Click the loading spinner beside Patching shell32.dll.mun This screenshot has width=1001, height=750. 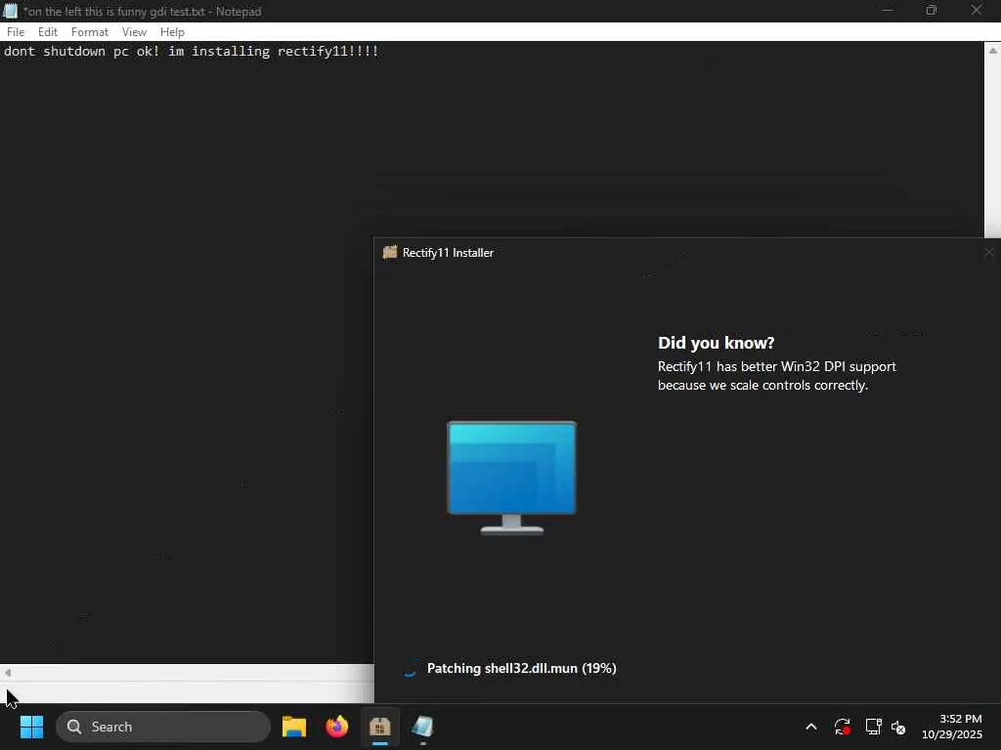[410, 668]
